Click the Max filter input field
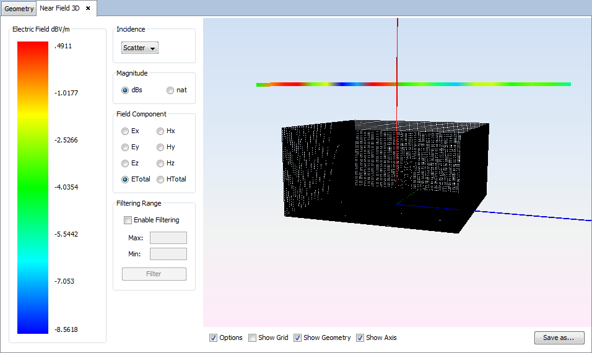This screenshot has width=592, height=353. click(168, 238)
